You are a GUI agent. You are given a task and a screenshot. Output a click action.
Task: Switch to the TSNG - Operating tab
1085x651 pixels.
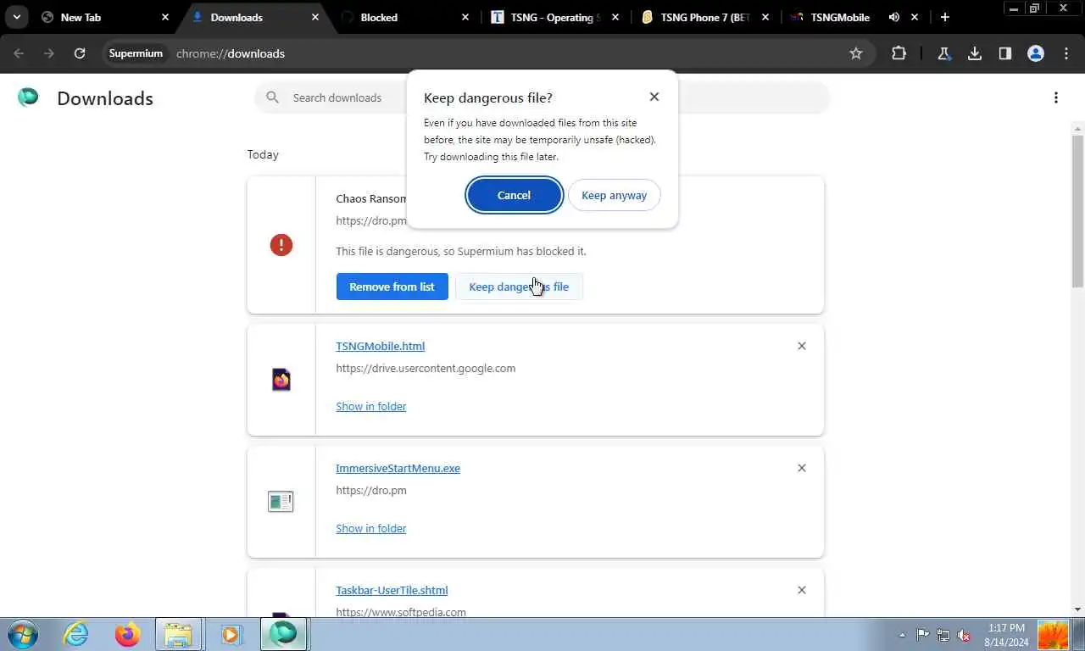555,17
